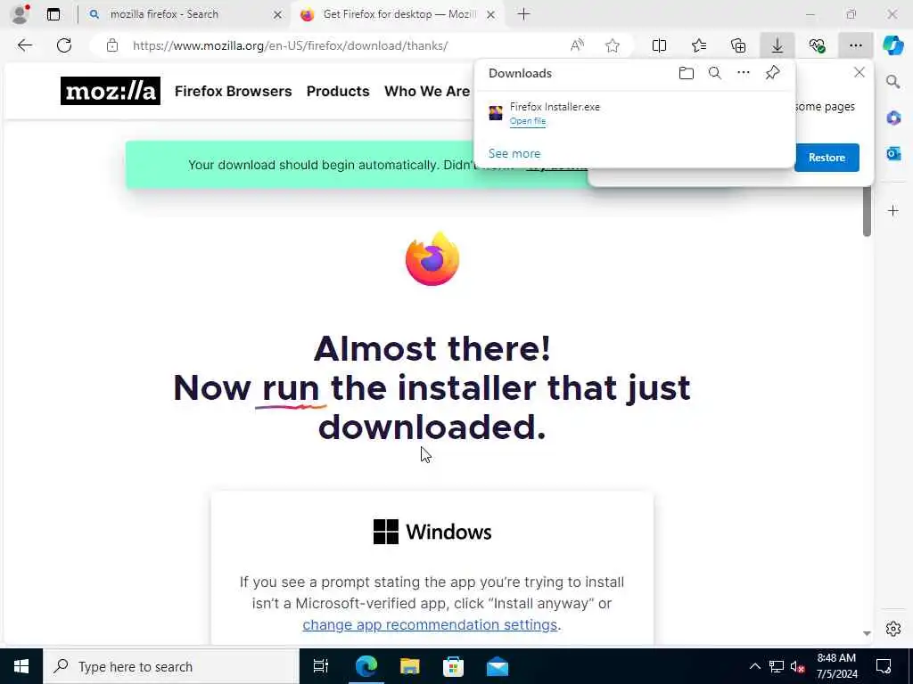Image resolution: width=913 pixels, height=684 pixels.
Task: Open sidebar Search magnifier icon
Action: click(893, 82)
